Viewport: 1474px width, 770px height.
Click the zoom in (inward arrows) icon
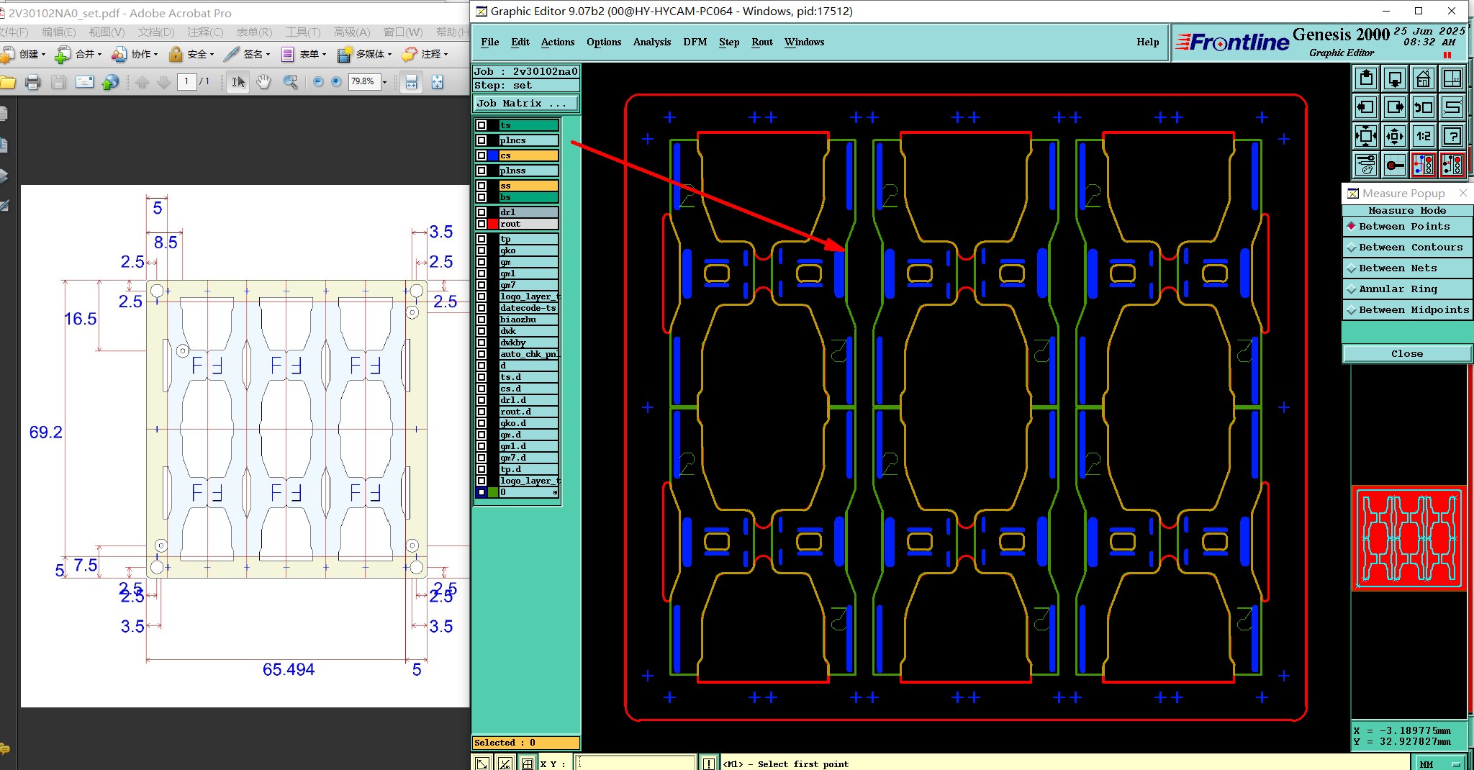tap(1366, 136)
